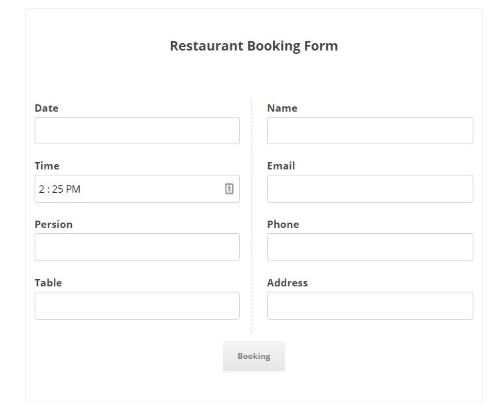Click the "Address" label text
The width and height of the screenshot is (492, 408).
coord(288,283)
